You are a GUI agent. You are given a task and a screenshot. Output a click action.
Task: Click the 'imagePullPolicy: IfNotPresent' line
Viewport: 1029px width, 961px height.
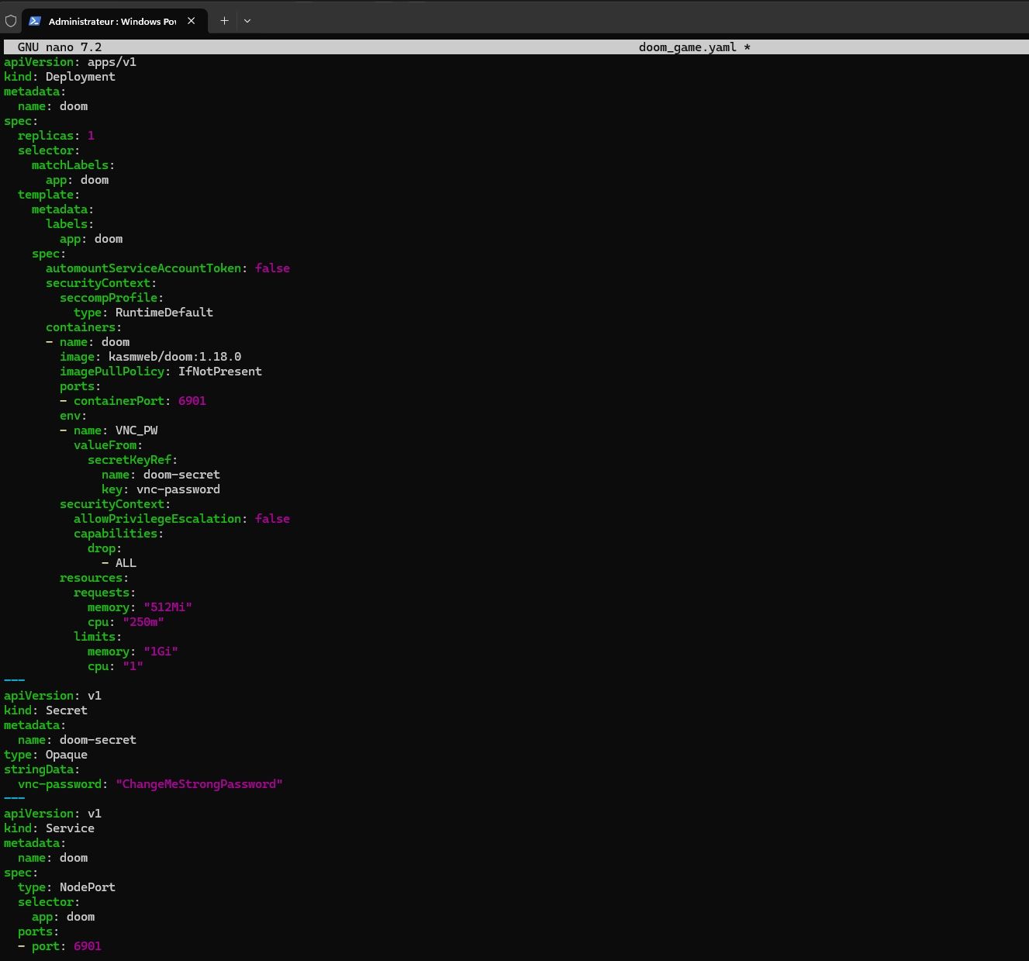[x=161, y=372]
